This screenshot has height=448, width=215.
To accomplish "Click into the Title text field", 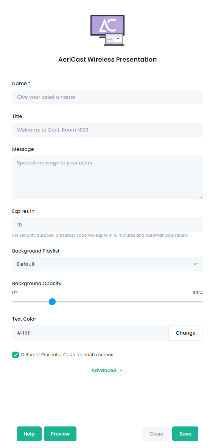I will pyautogui.click(x=107, y=130).
